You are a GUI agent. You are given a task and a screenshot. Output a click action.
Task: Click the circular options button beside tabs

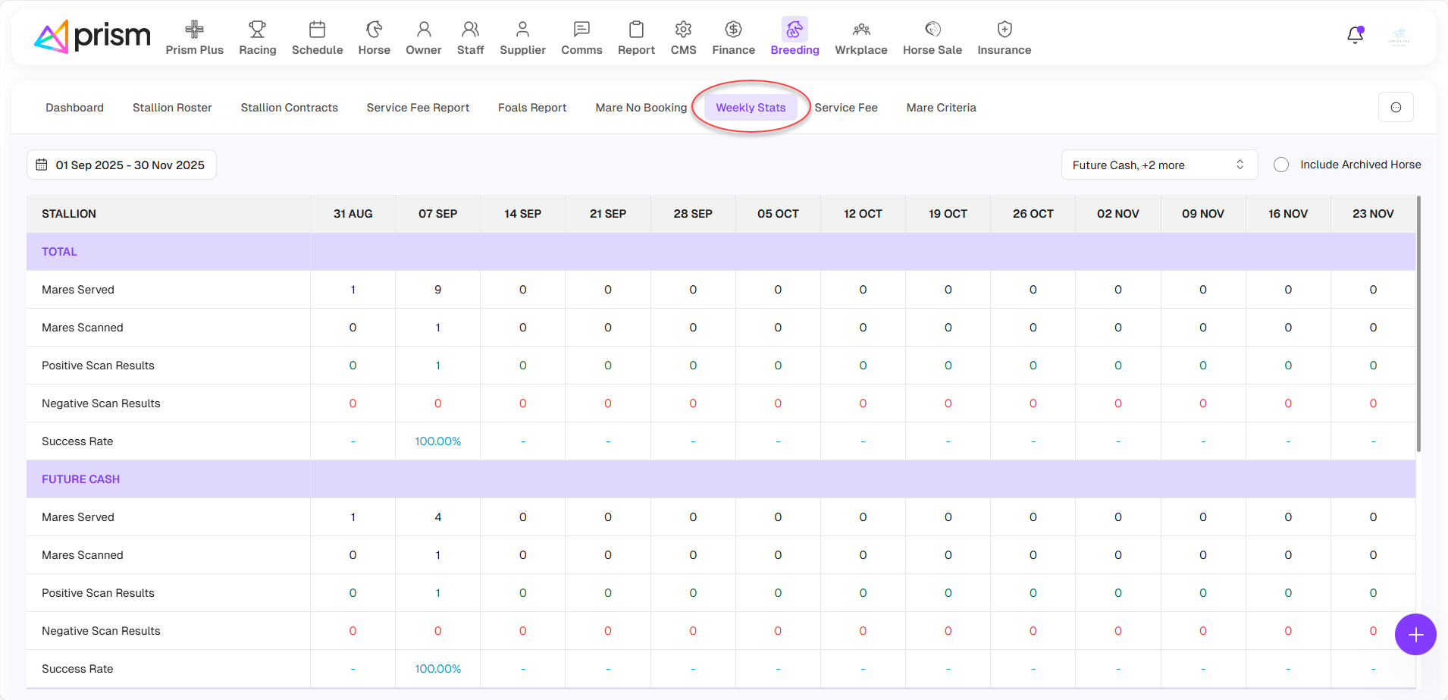click(1396, 108)
